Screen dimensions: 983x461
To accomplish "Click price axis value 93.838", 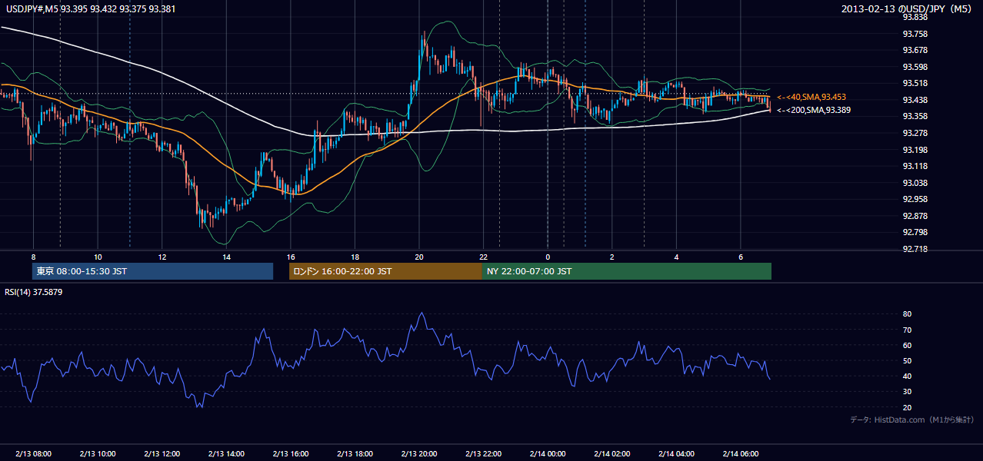I will 915,17.
